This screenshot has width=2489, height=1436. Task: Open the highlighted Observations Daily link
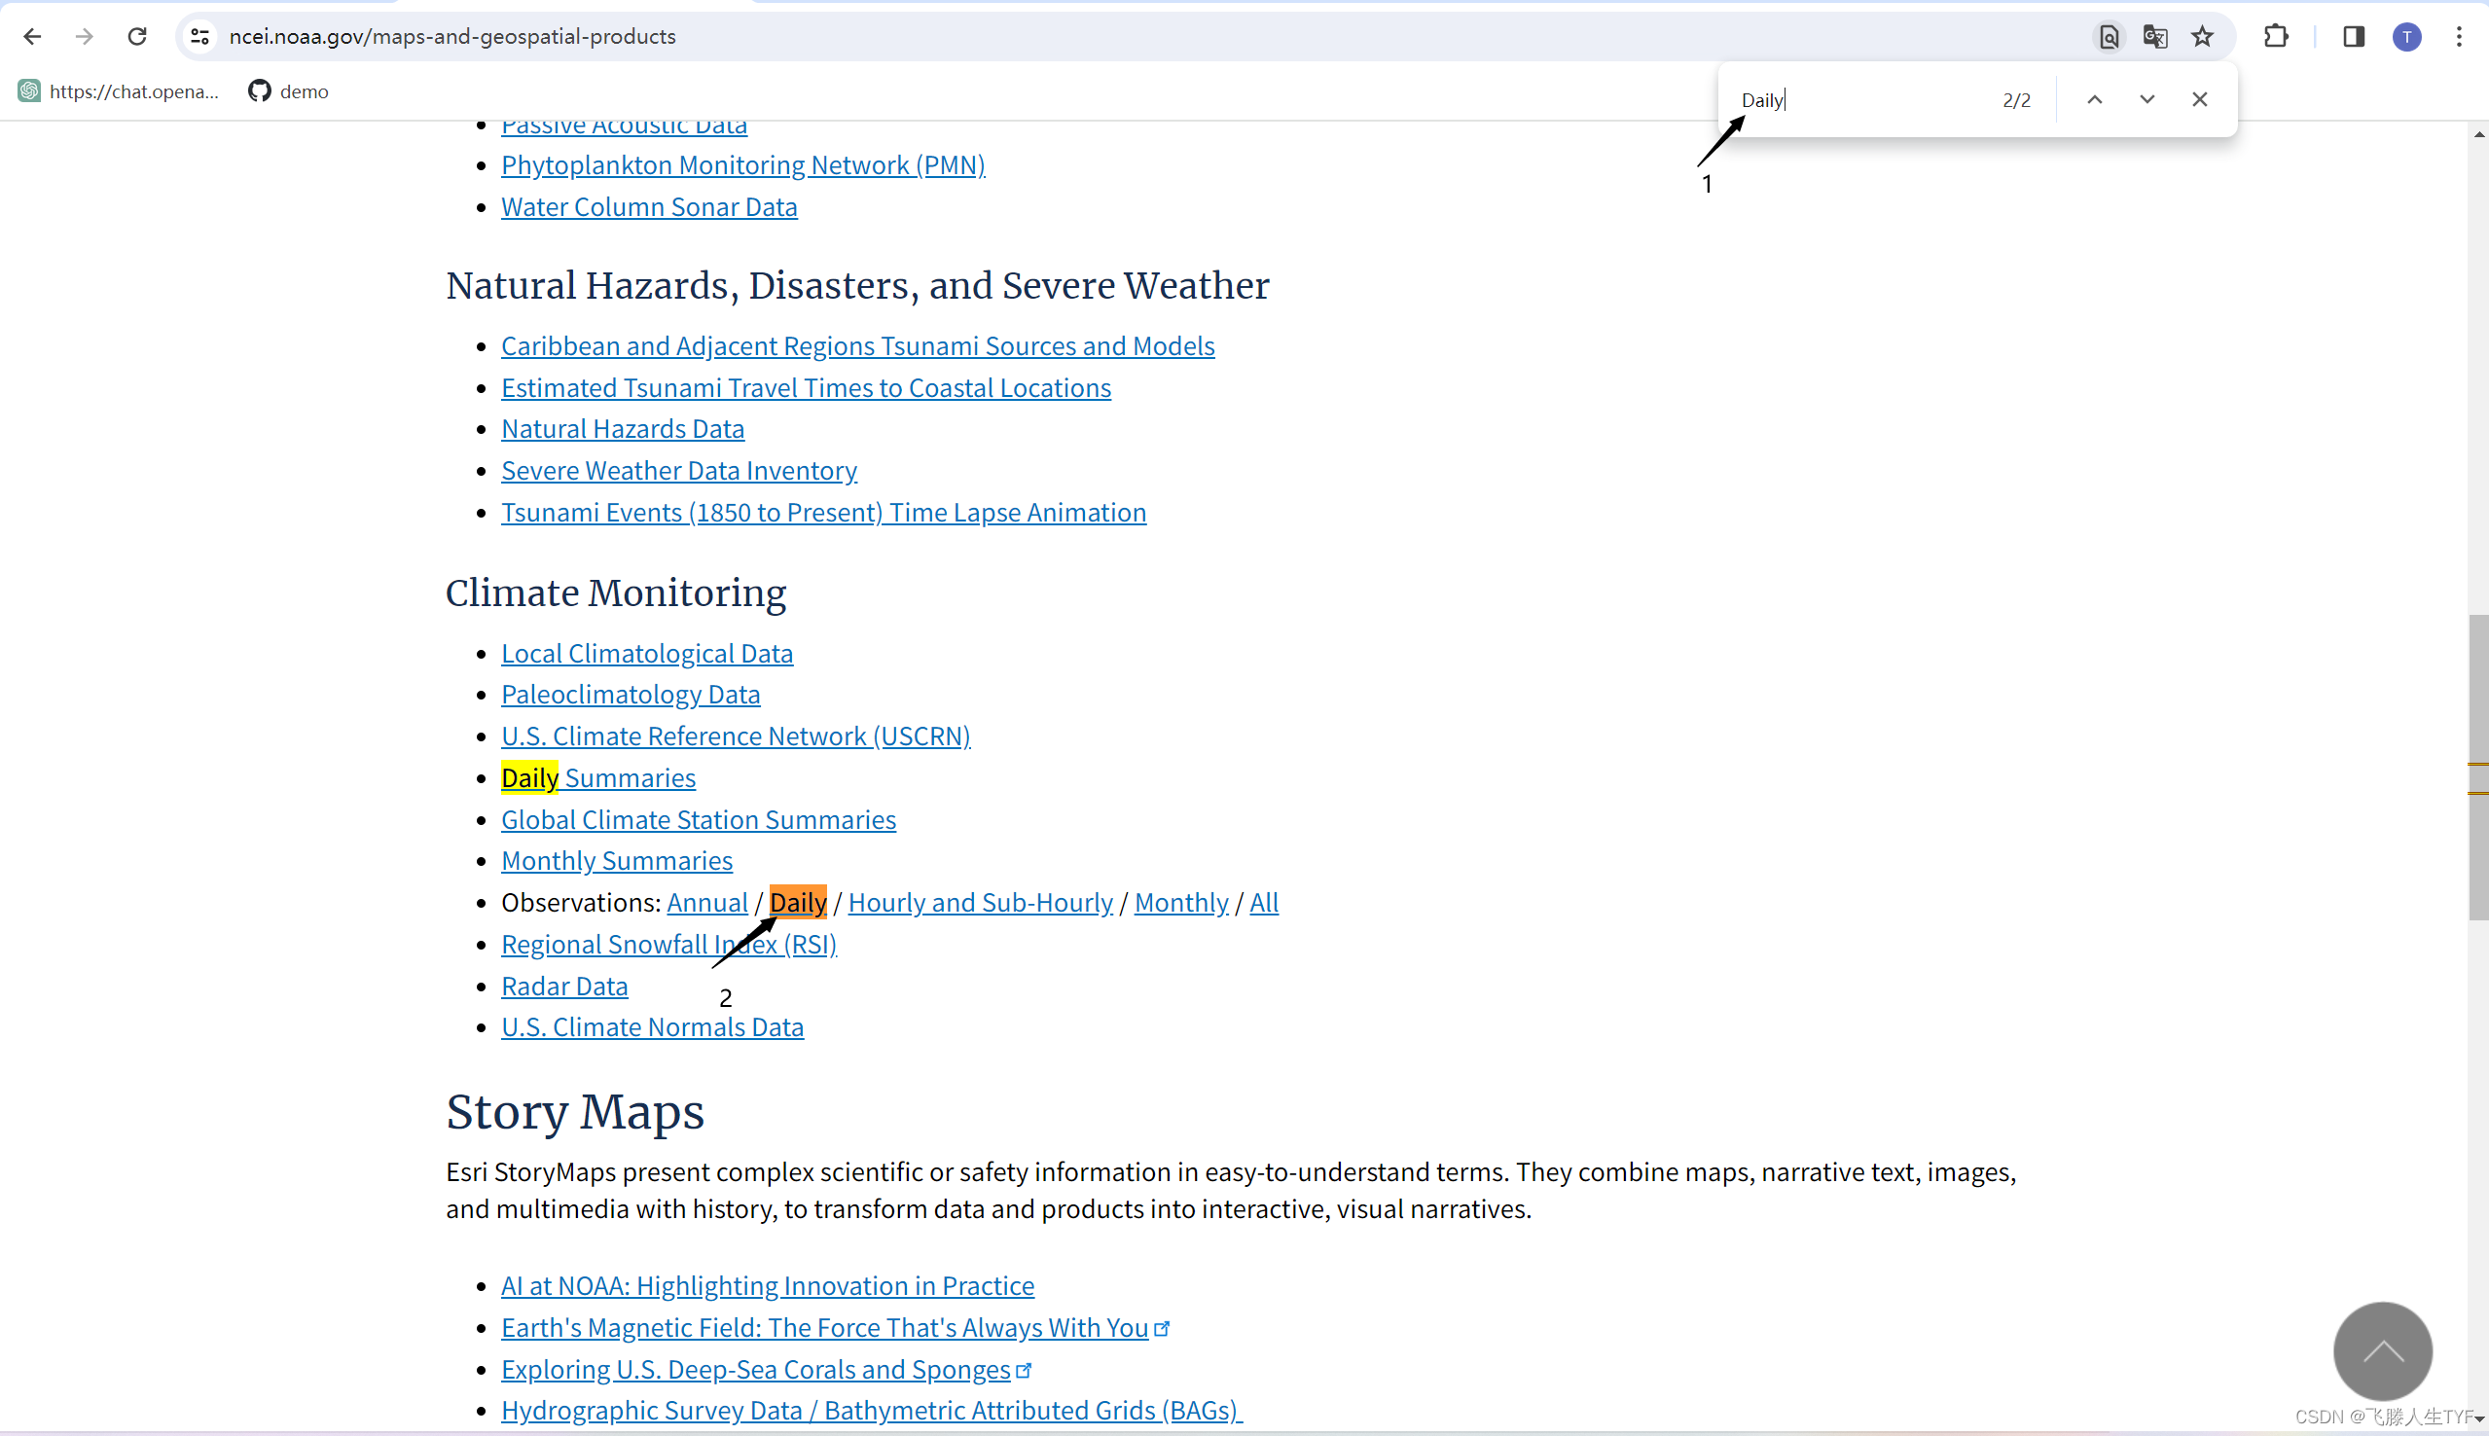[x=798, y=903]
